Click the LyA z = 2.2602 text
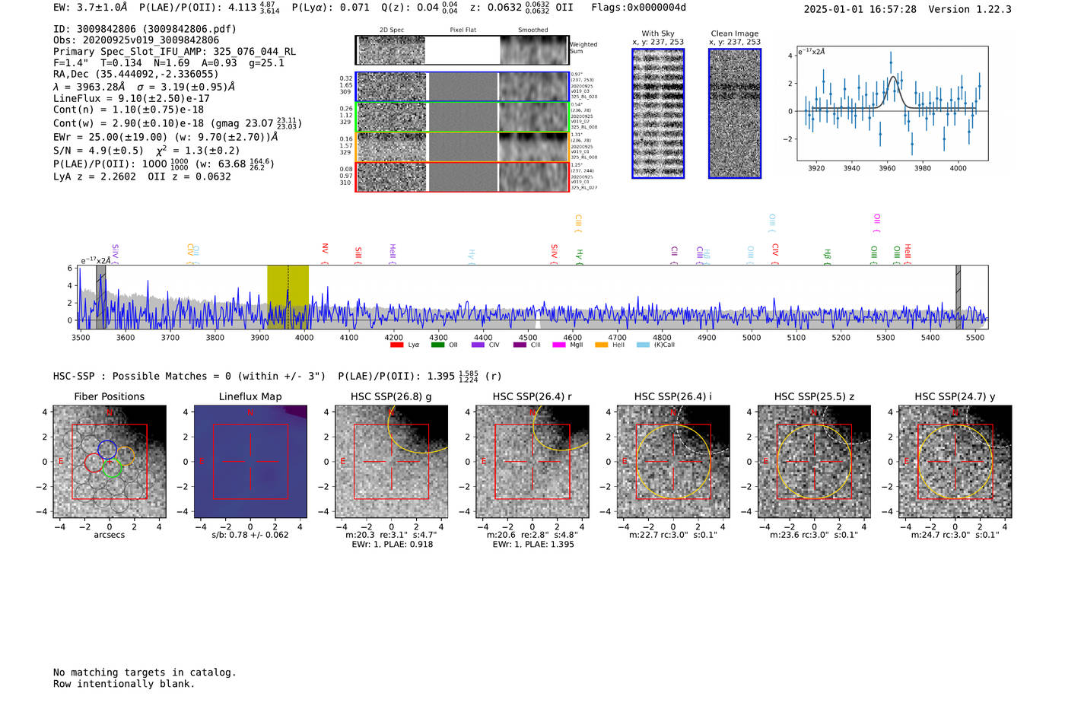 click(94, 176)
